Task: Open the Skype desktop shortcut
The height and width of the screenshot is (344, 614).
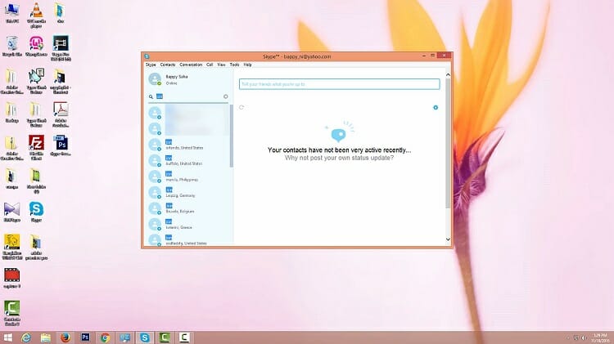Action: pos(36,212)
